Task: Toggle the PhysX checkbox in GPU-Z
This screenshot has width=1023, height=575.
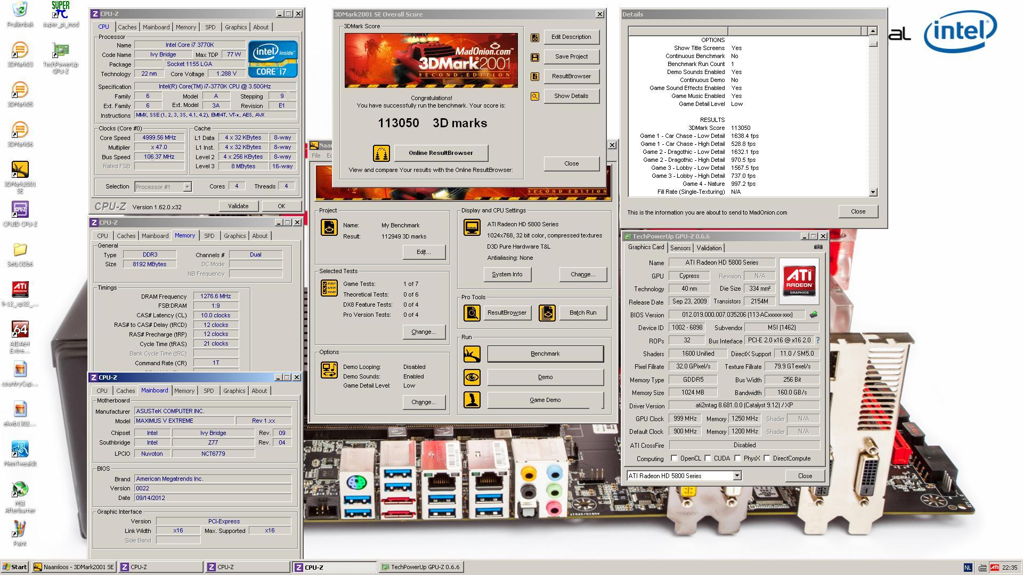Action: [737, 458]
